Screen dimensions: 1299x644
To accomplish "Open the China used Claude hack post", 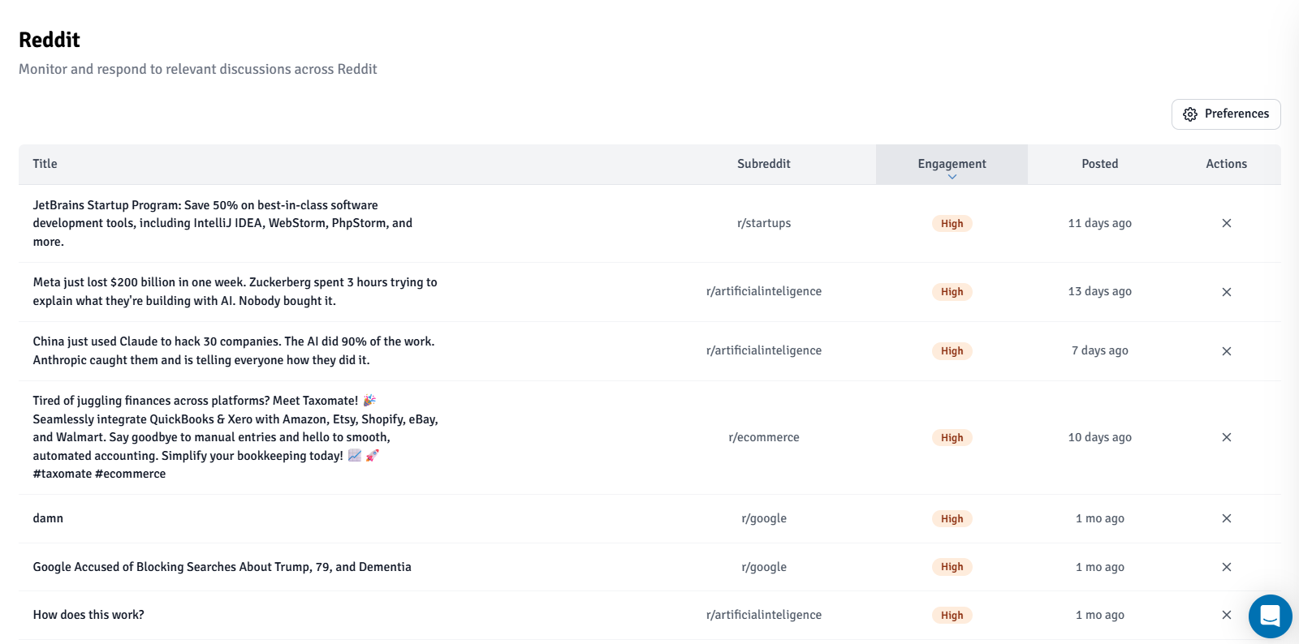I will click(x=234, y=350).
